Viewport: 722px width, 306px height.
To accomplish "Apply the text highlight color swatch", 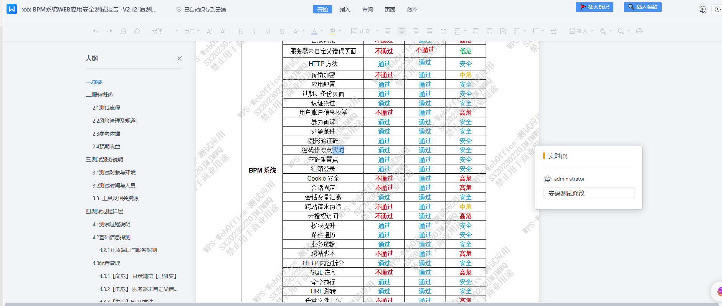I will click(x=332, y=31).
